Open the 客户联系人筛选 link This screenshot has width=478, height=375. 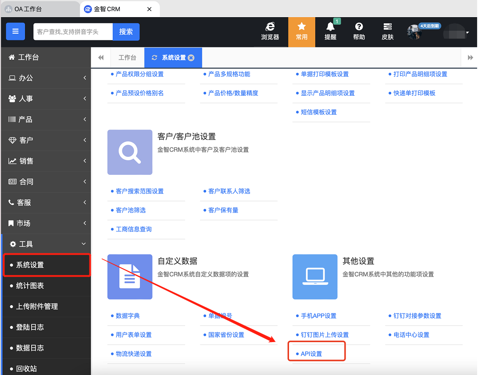click(229, 191)
